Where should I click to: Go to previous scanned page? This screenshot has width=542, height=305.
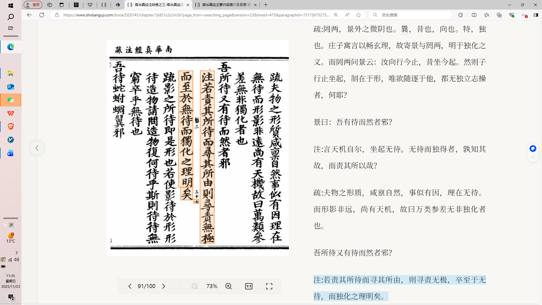130,286
